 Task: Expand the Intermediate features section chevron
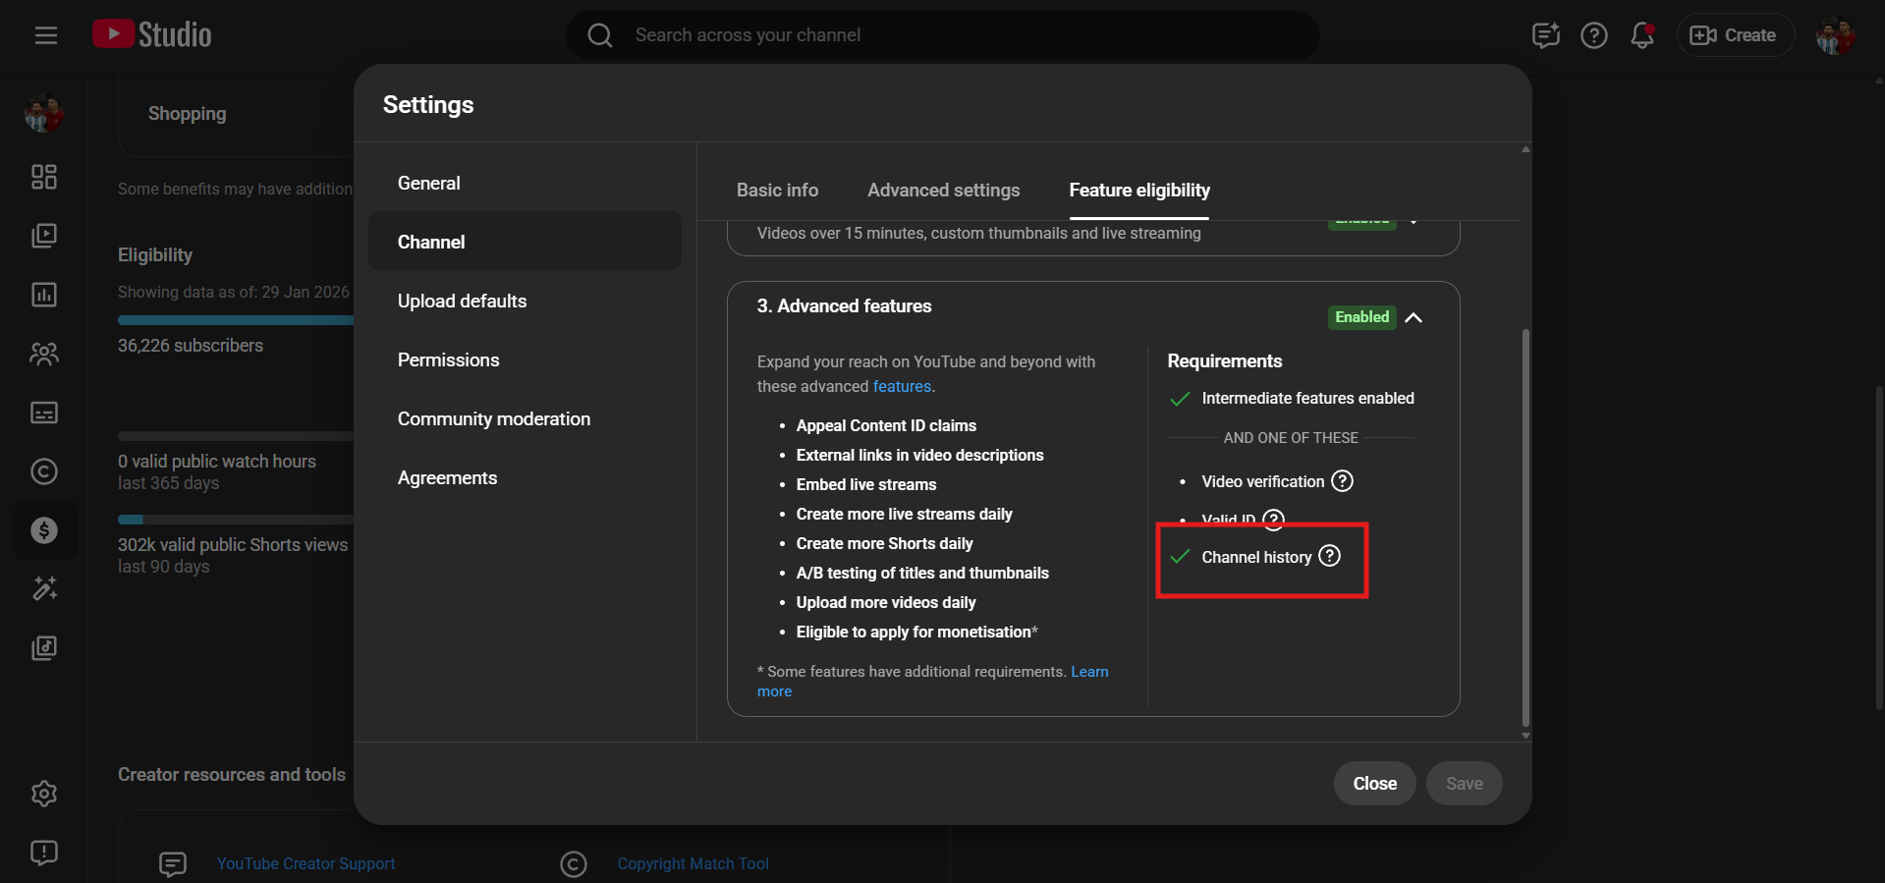[x=1414, y=222]
